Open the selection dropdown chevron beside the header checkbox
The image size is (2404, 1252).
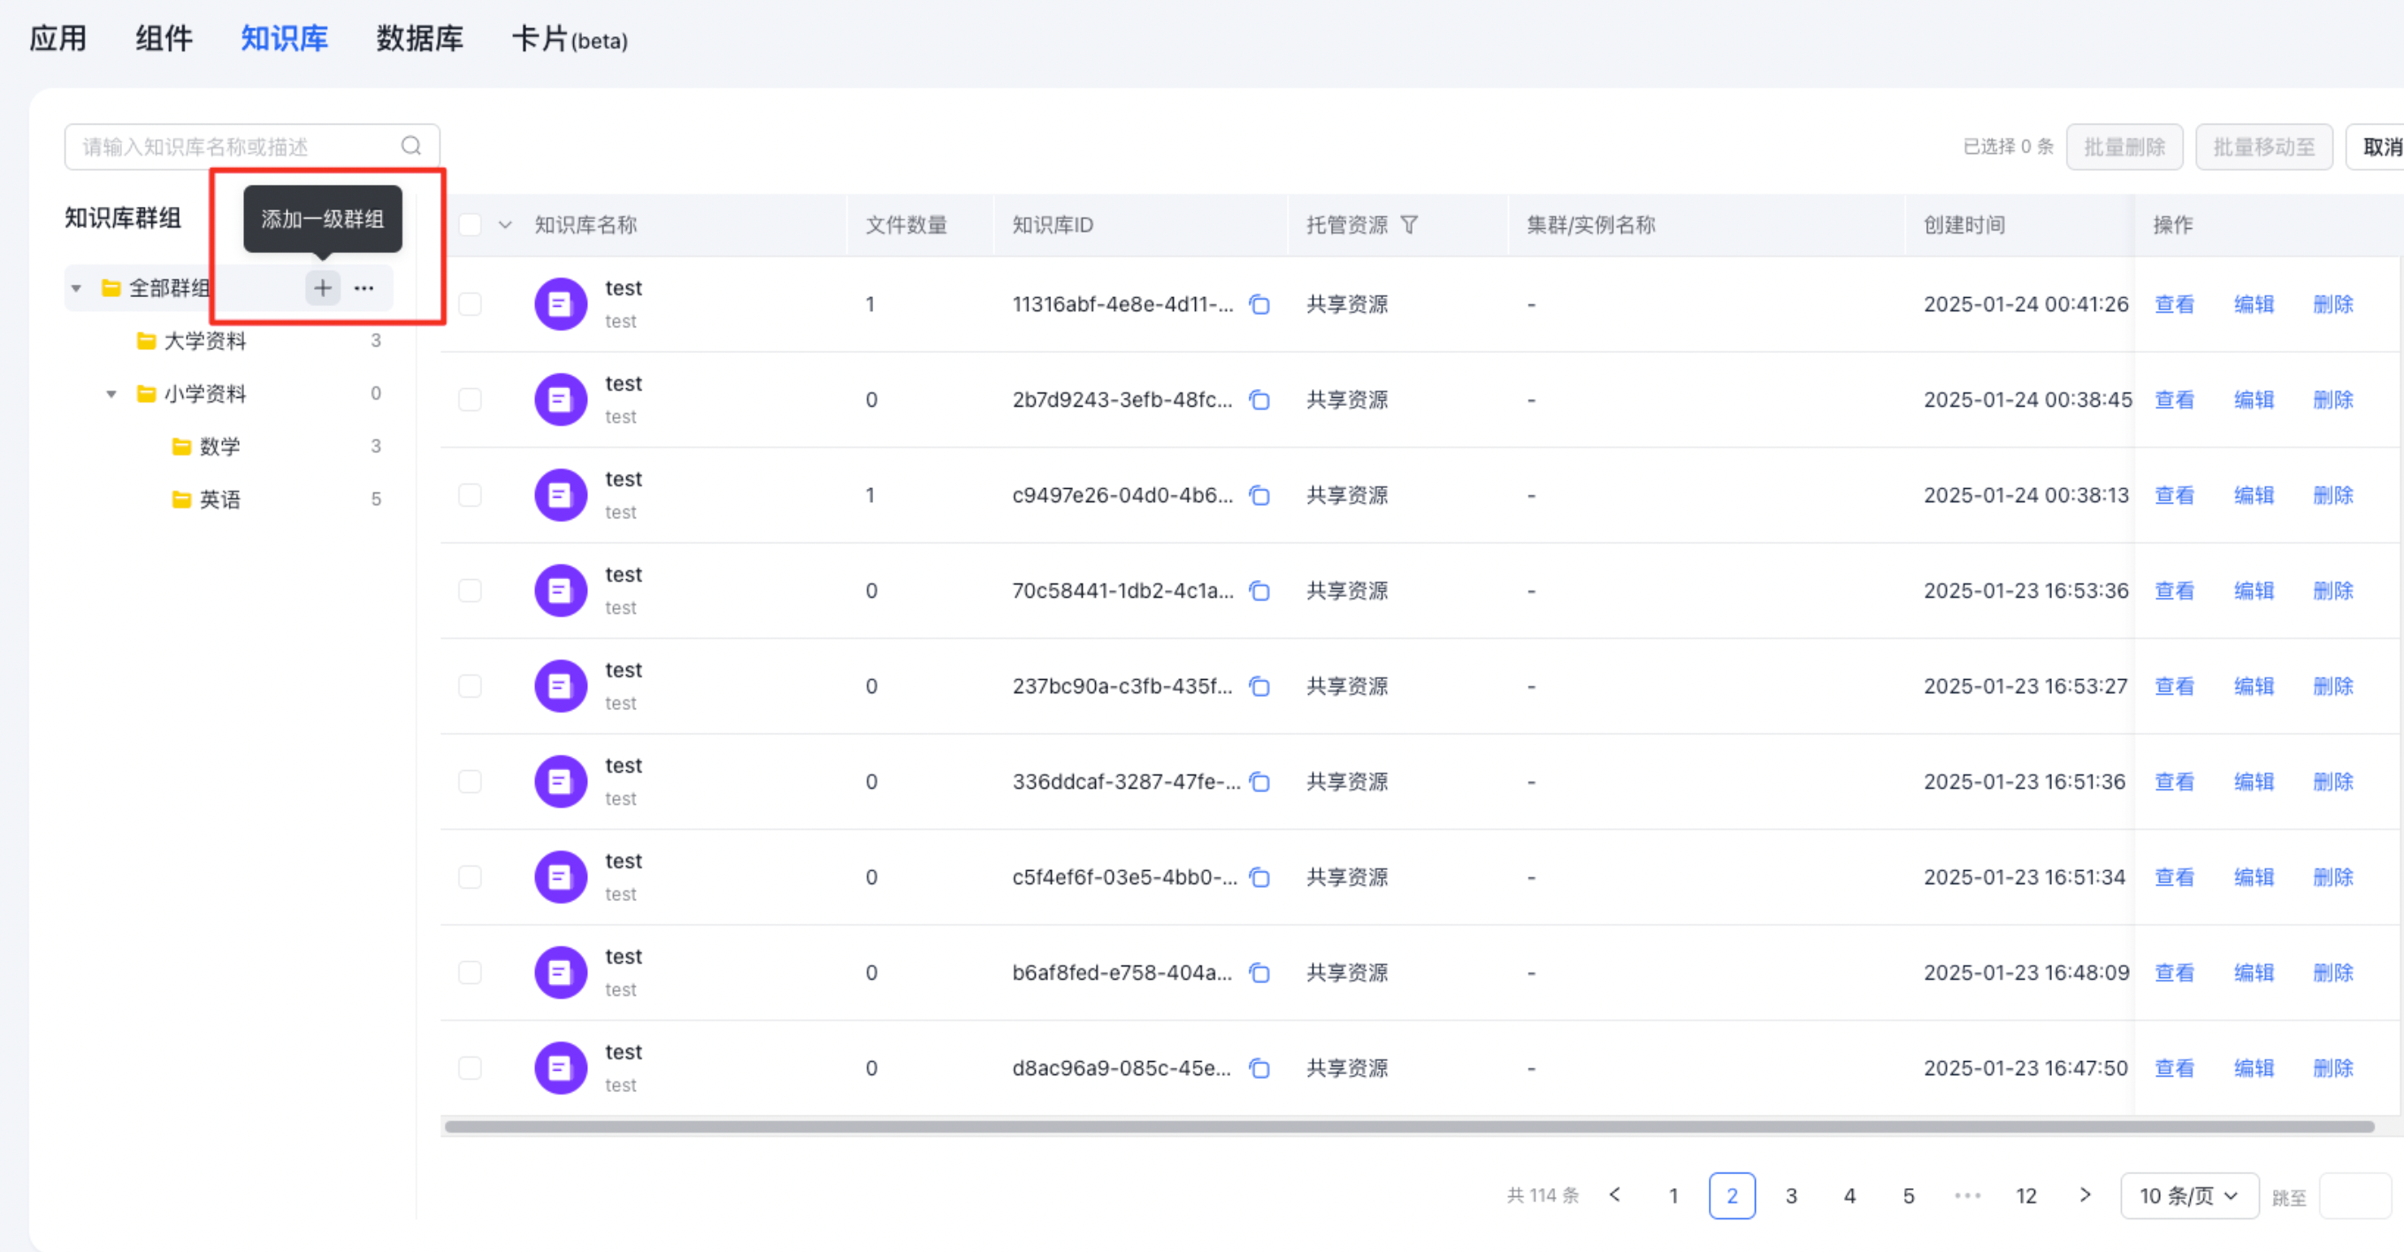pos(505,225)
